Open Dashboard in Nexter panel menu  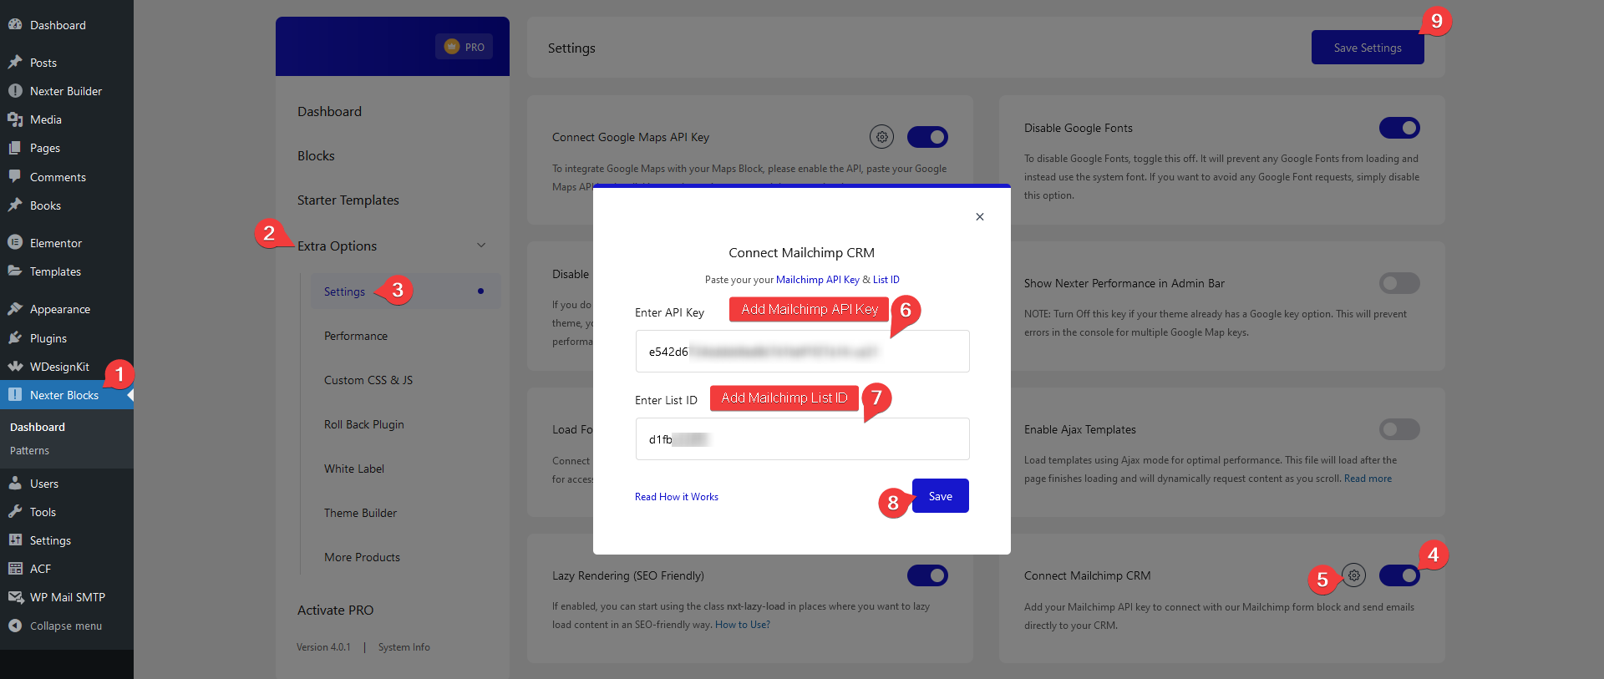[x=329, y=111]
